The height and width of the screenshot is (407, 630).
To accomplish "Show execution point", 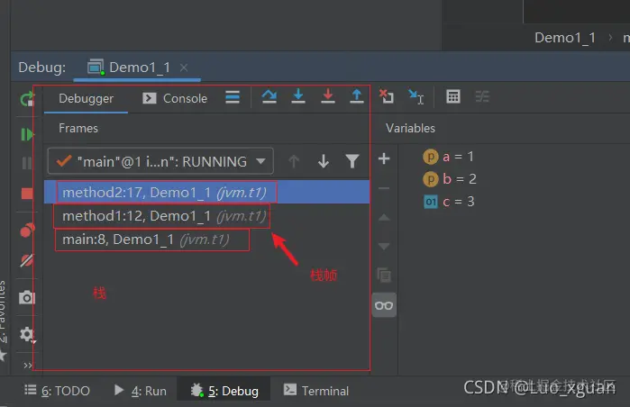I will 233,96.
